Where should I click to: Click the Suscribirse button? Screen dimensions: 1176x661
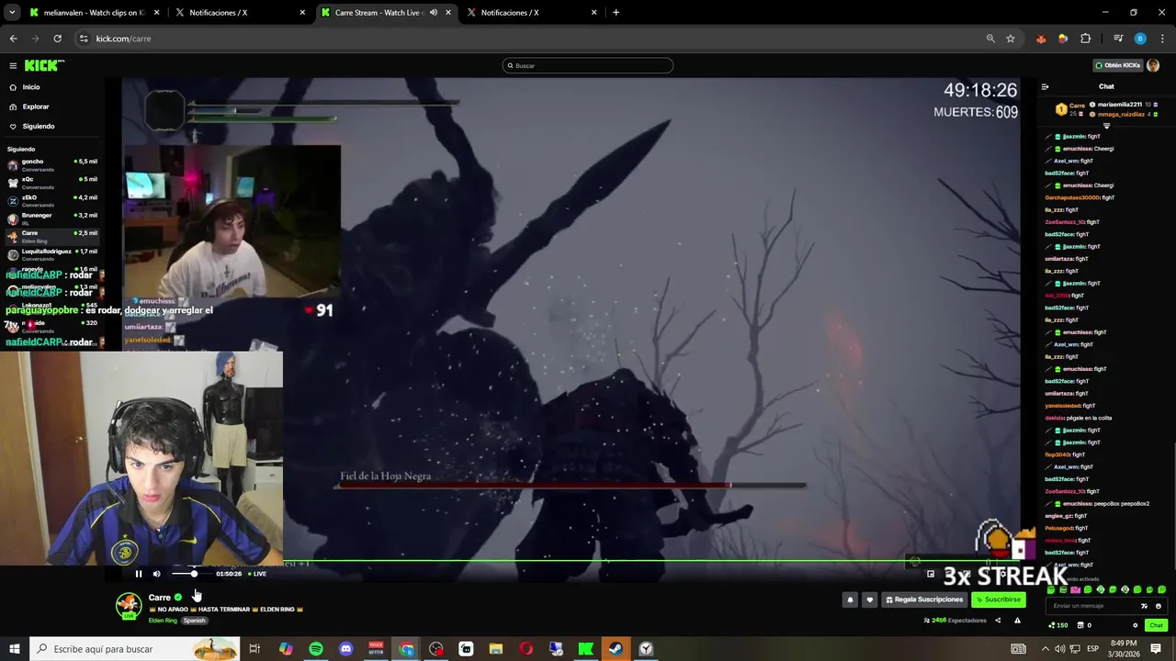coord(998,599)
